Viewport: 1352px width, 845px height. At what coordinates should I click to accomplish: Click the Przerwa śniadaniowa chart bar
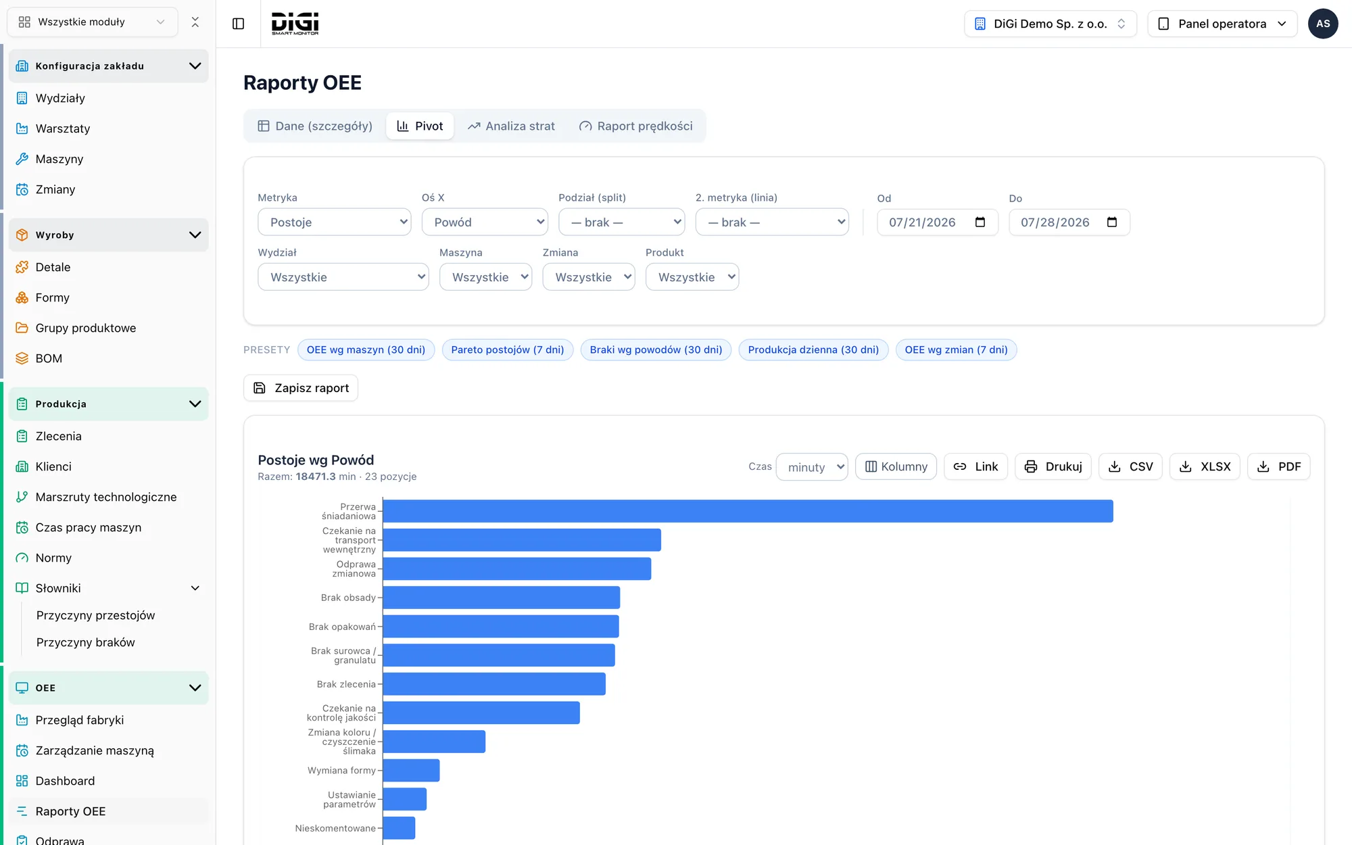tap(748, 511)
